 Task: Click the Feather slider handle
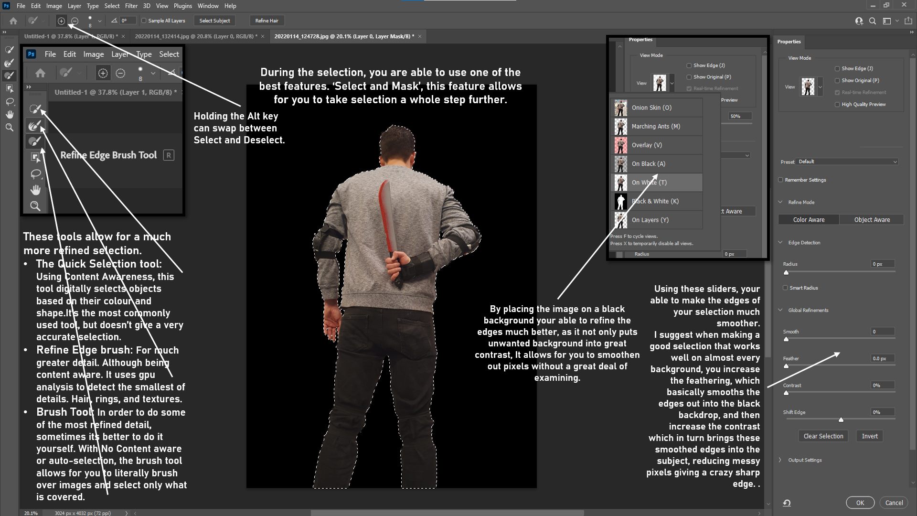pyautogui.click(x=786, y=366)
